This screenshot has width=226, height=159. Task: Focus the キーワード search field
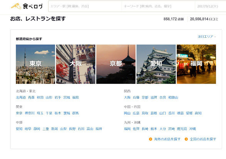[x=158, y=6]
